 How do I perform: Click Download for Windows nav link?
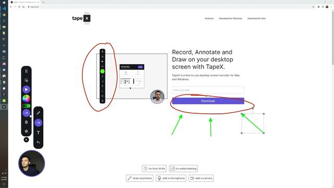click(231, 19)
